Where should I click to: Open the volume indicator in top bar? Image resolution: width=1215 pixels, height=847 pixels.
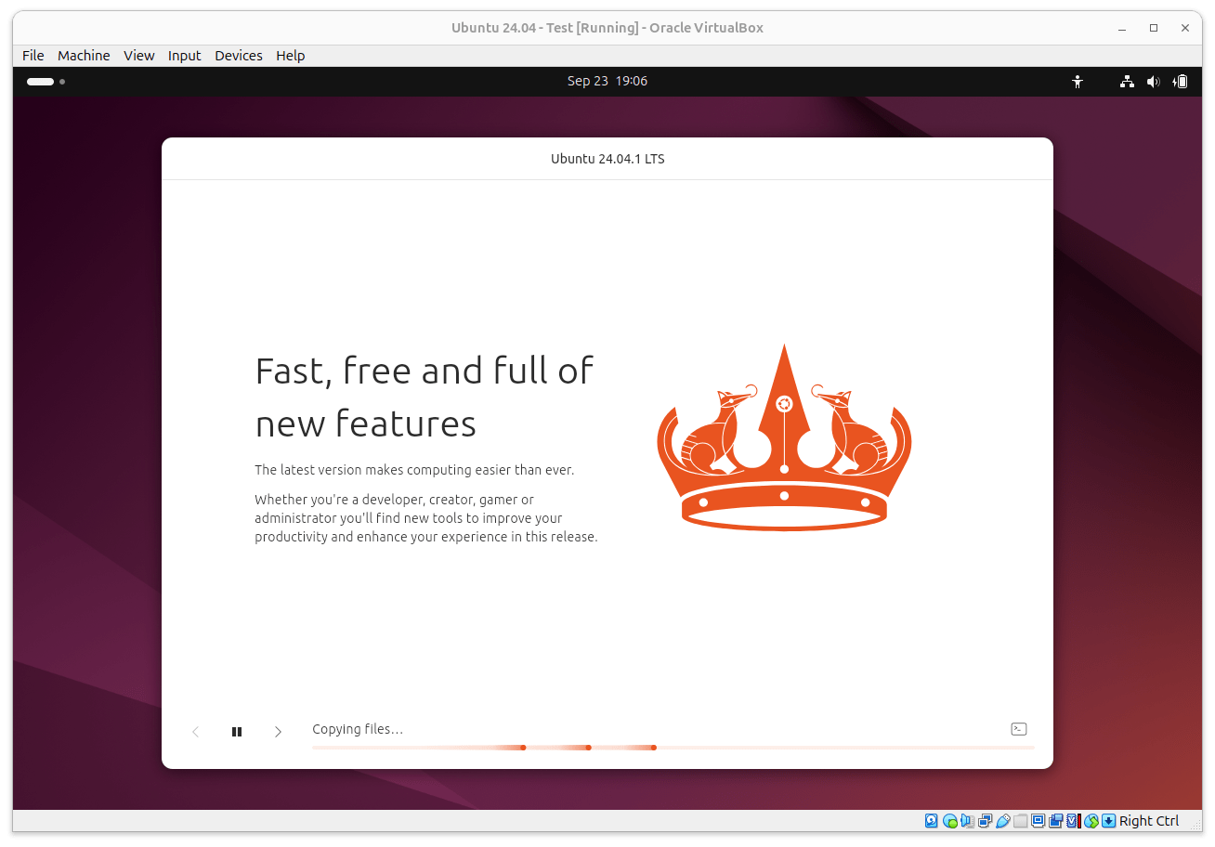1153,82
